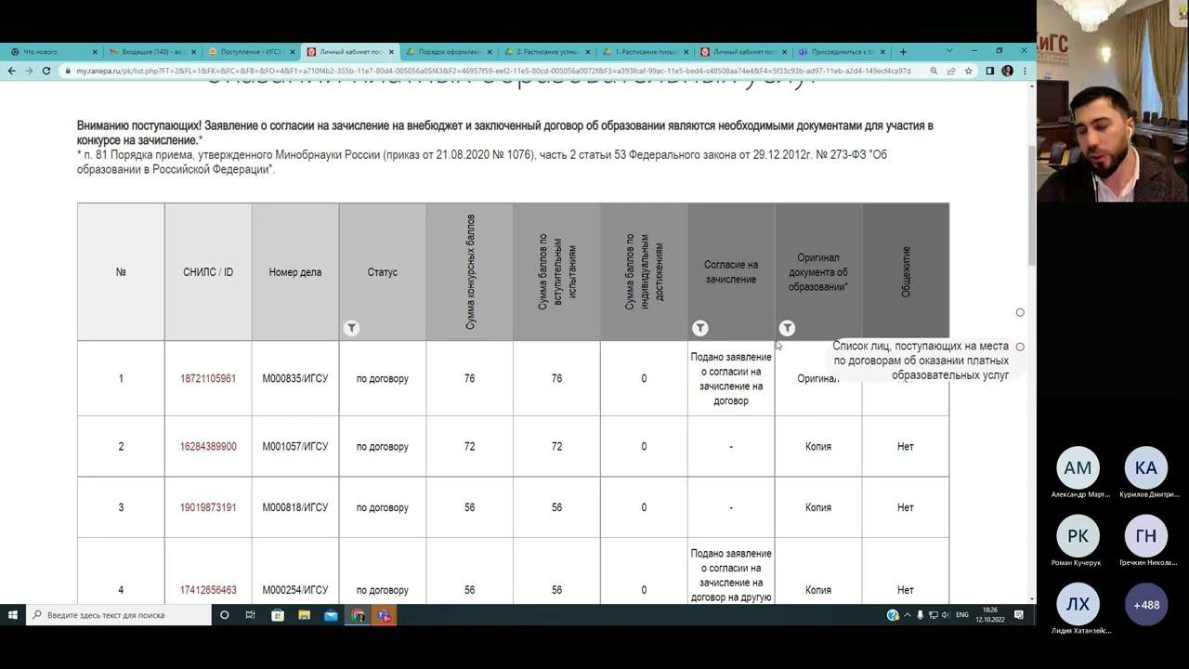This screenshot has height=669, width=1189.
Task: Select the top white radio dot at right edge
Action: pos(1020,312)
